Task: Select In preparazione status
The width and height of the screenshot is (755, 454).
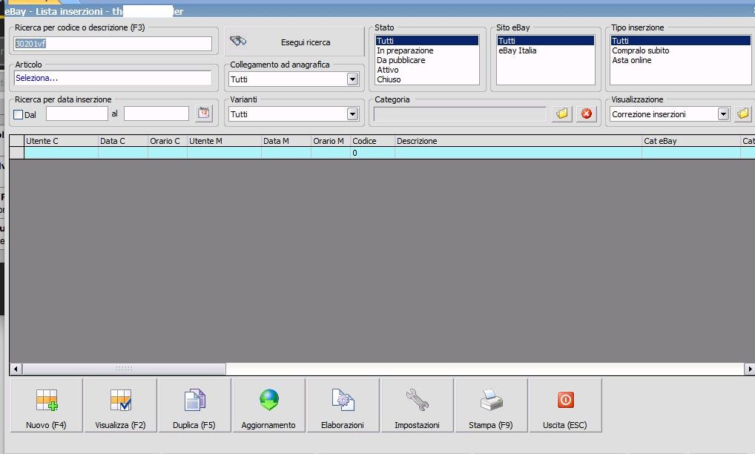Action: point(426,50)
